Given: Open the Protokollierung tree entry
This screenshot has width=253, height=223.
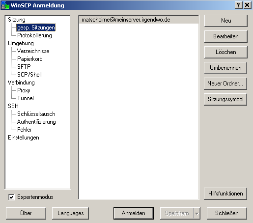Looking at the screenshot, I should [34, 35].
